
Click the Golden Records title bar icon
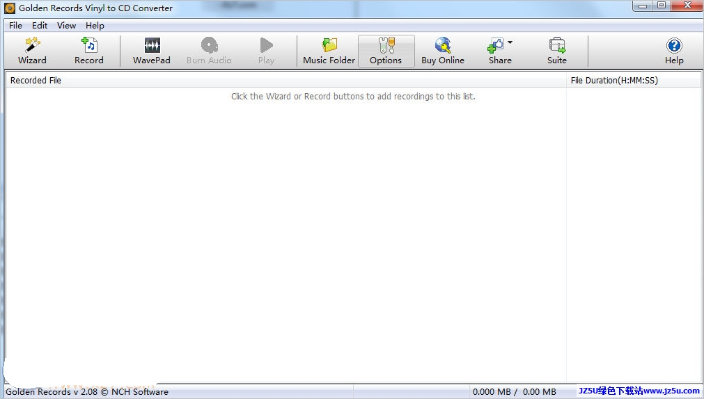[x=10, y=8]
